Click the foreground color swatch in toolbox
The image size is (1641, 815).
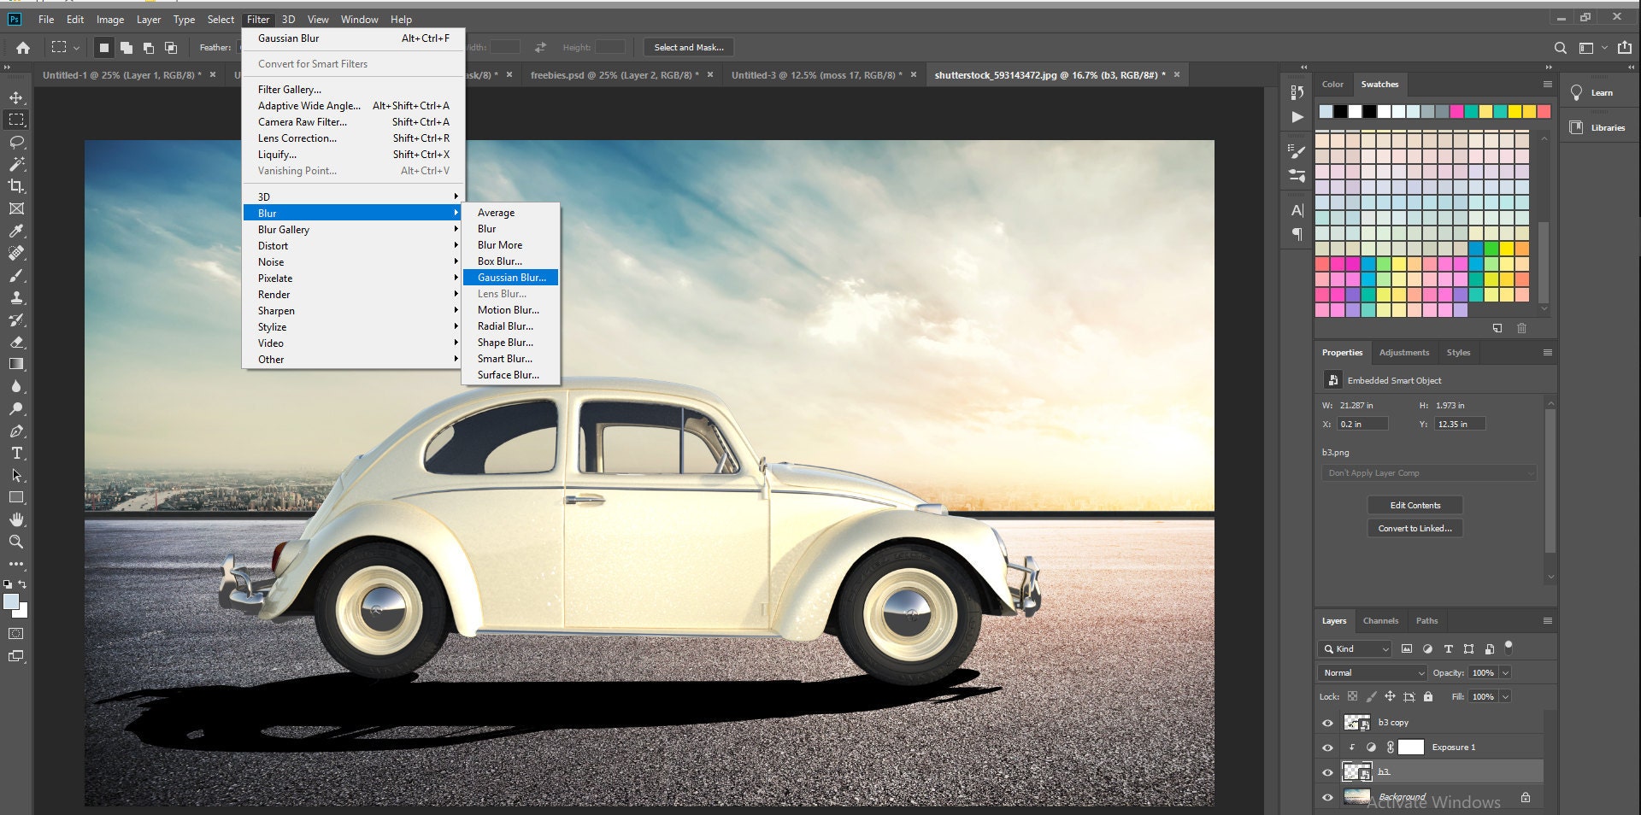(11, 601)
